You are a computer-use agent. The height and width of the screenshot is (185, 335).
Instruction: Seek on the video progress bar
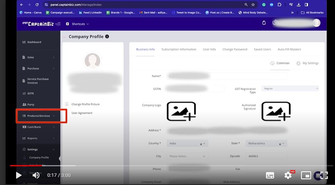(171, 166)
